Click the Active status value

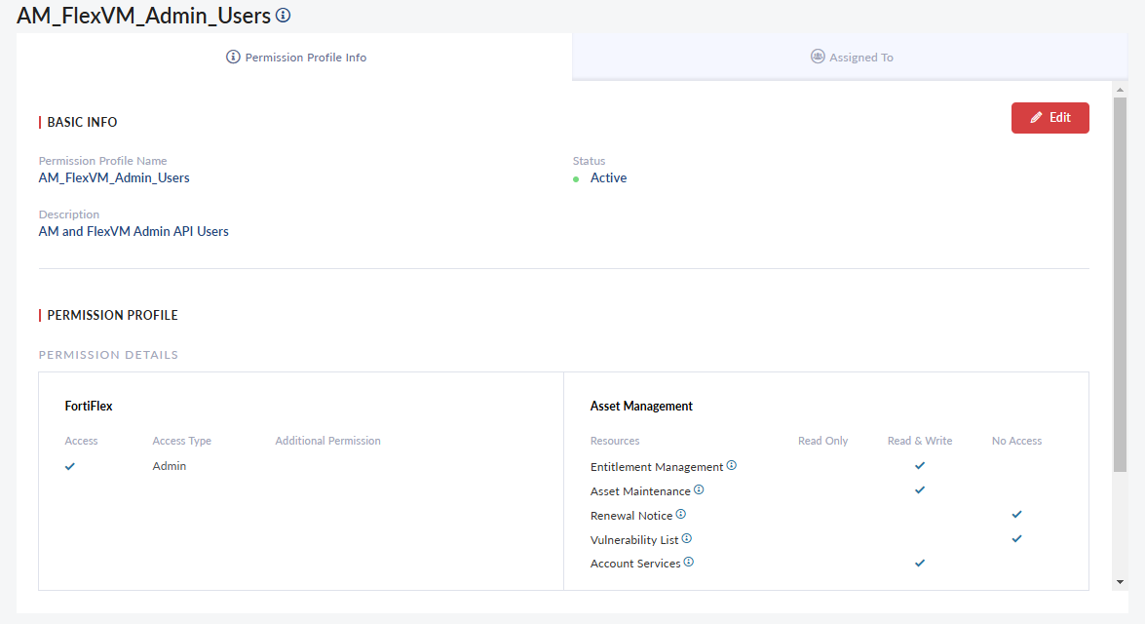coord(608,177)
